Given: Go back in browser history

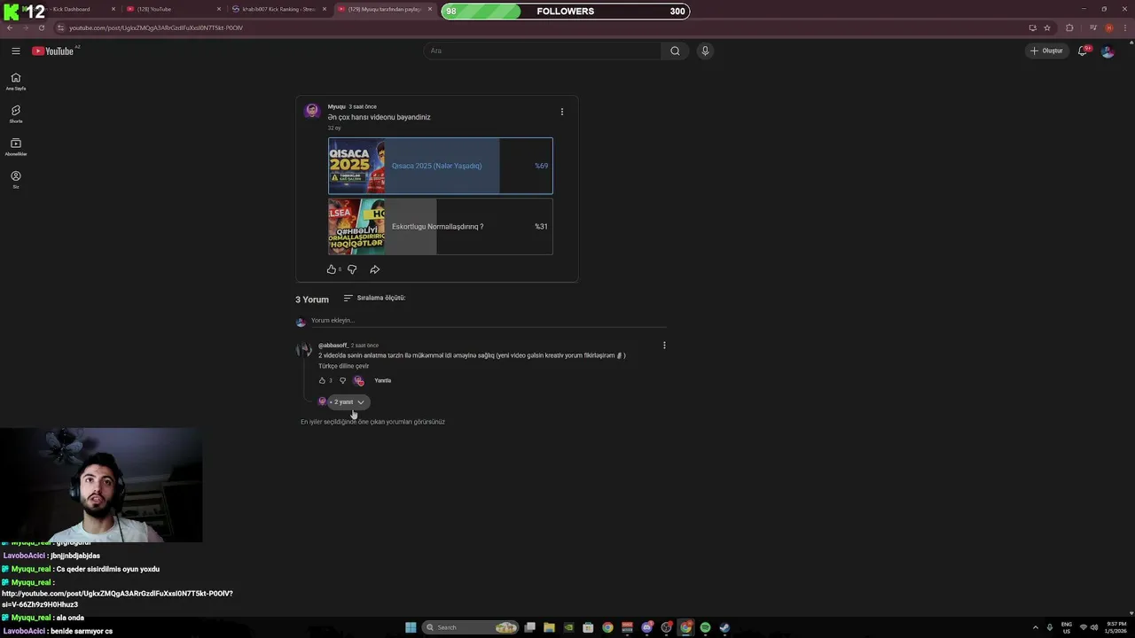Looking at the screenshot, I should point(10,27).
